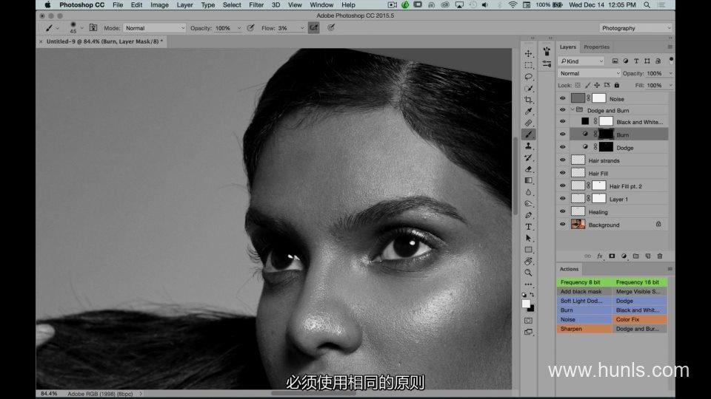Toggle visibility of the Healing layer
The width and height of the screenshot is (711, 399).
(x=563, y=211)
